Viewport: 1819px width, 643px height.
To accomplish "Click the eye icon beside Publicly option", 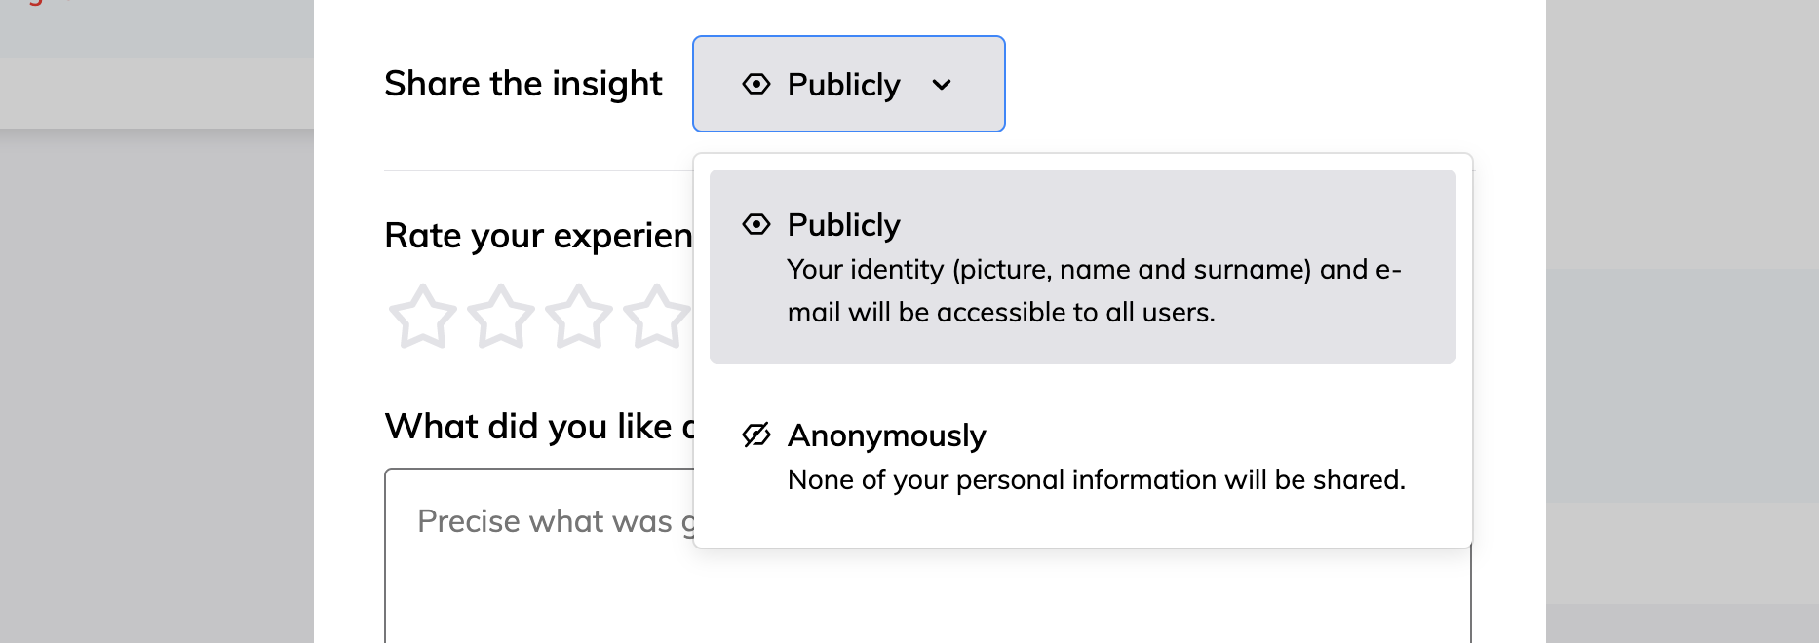I will (755, 224).
